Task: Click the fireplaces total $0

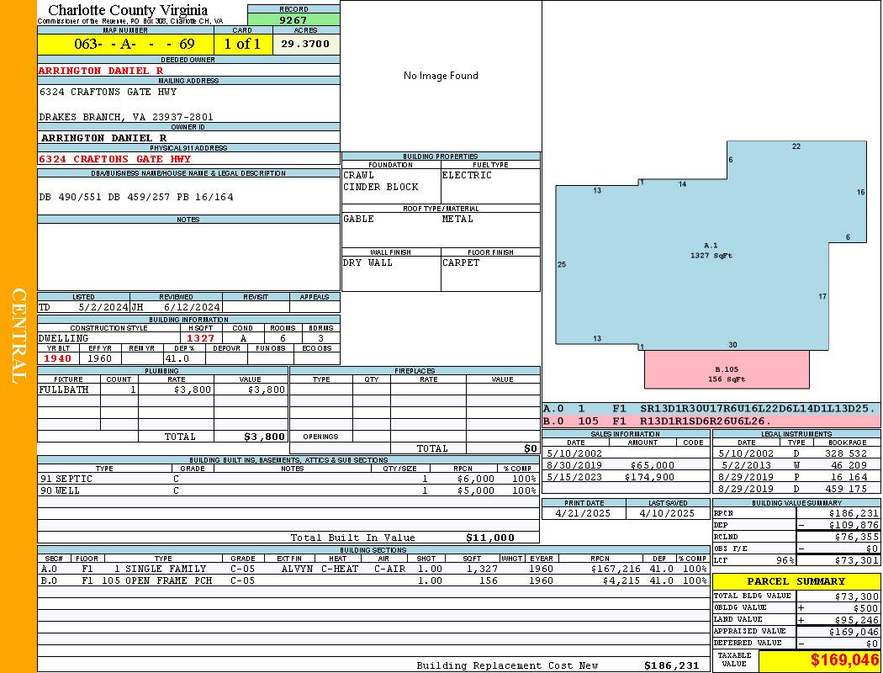Action: coord(531,448)
